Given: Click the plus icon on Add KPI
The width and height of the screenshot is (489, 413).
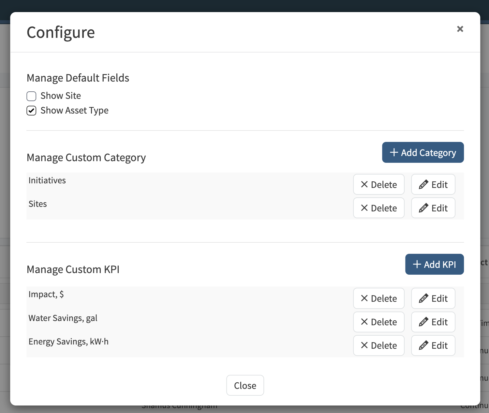Looking at the screenshot, I should coord(417,264).
